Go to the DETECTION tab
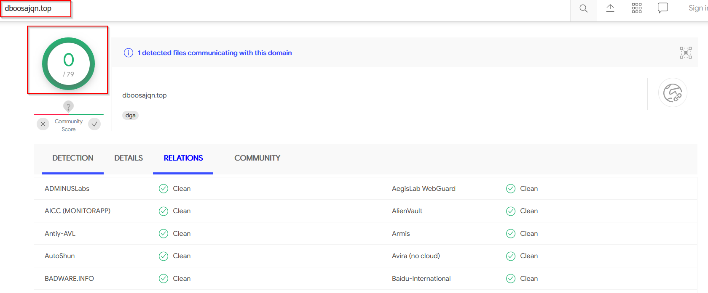 click(73, 158)
